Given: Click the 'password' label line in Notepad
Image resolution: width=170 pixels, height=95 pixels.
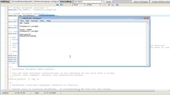Looking at the screenshot, I should pos(25,34).
